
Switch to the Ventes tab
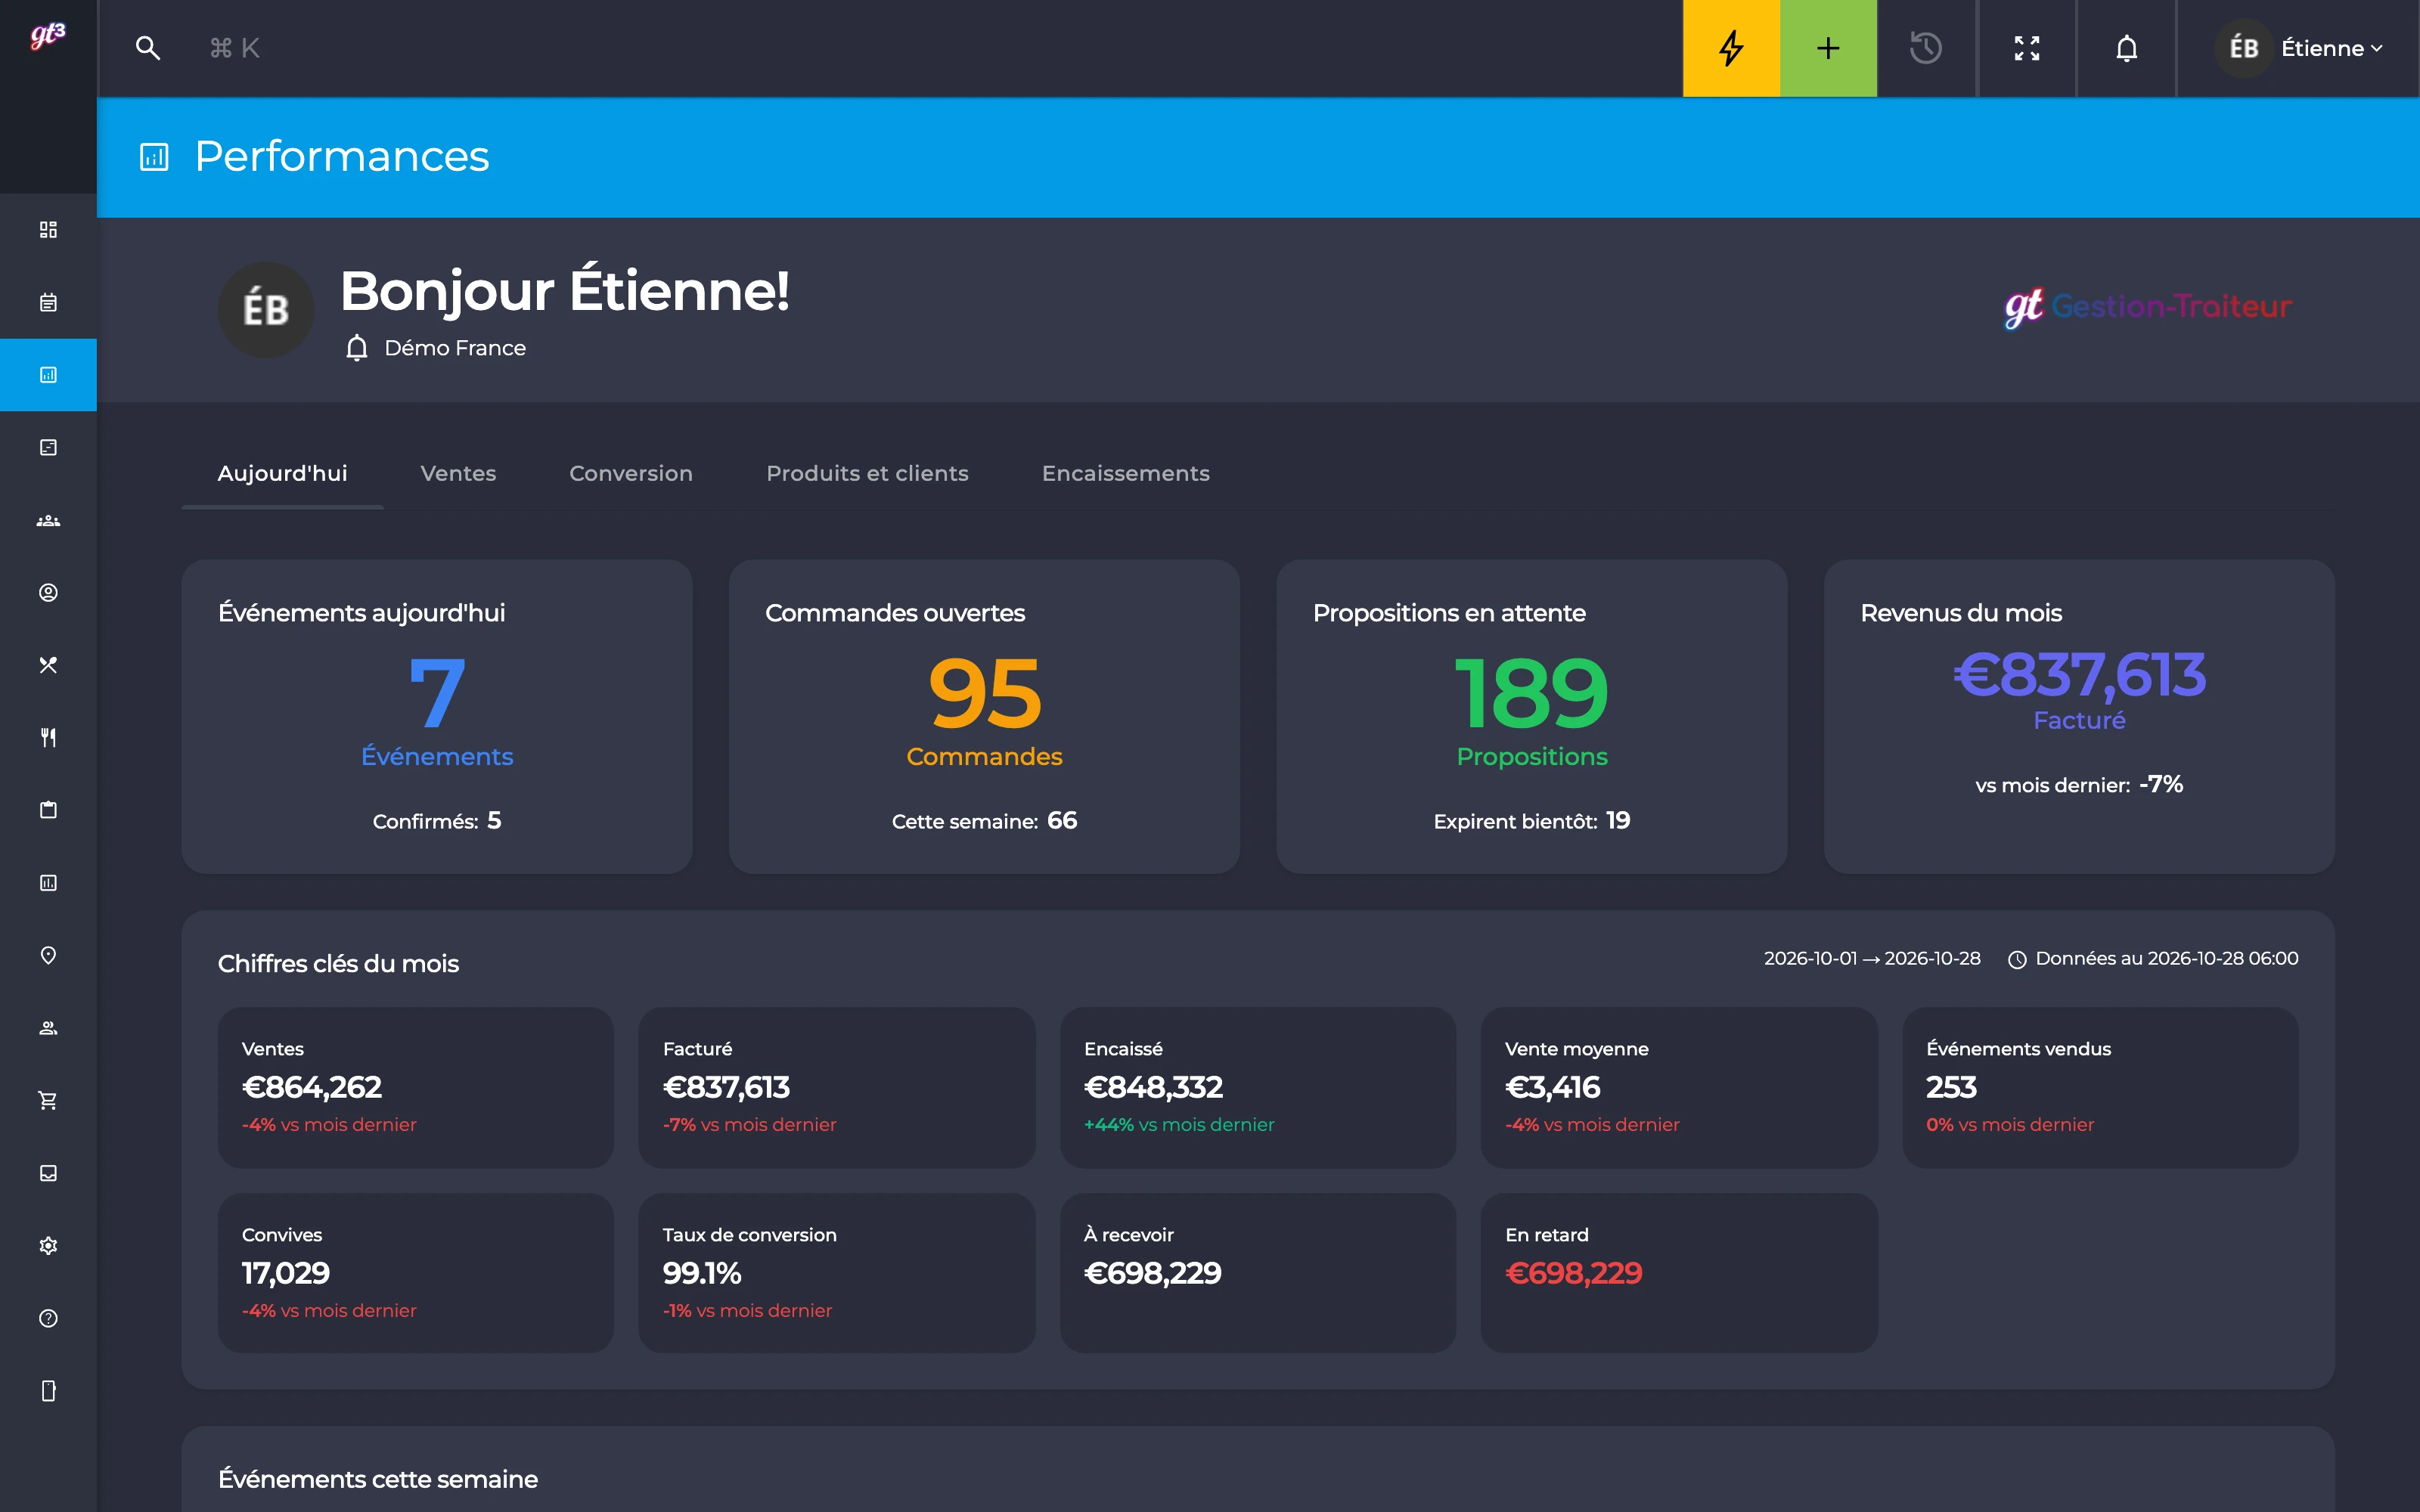coord(458,473)
